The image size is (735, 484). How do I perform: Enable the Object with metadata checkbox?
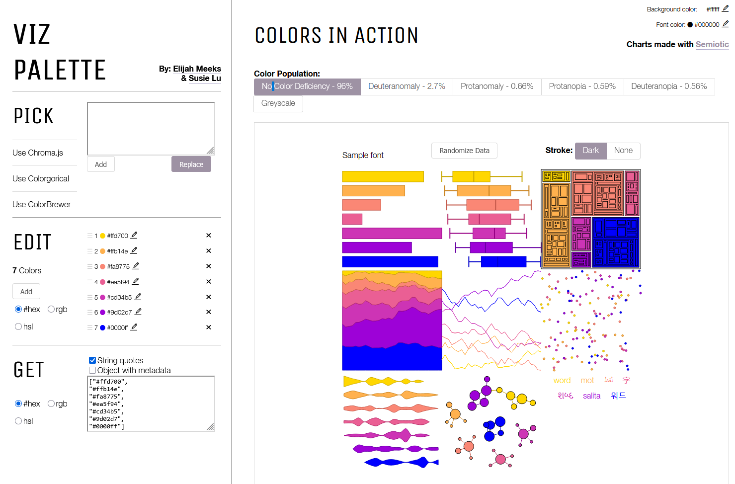click(92, 370)
